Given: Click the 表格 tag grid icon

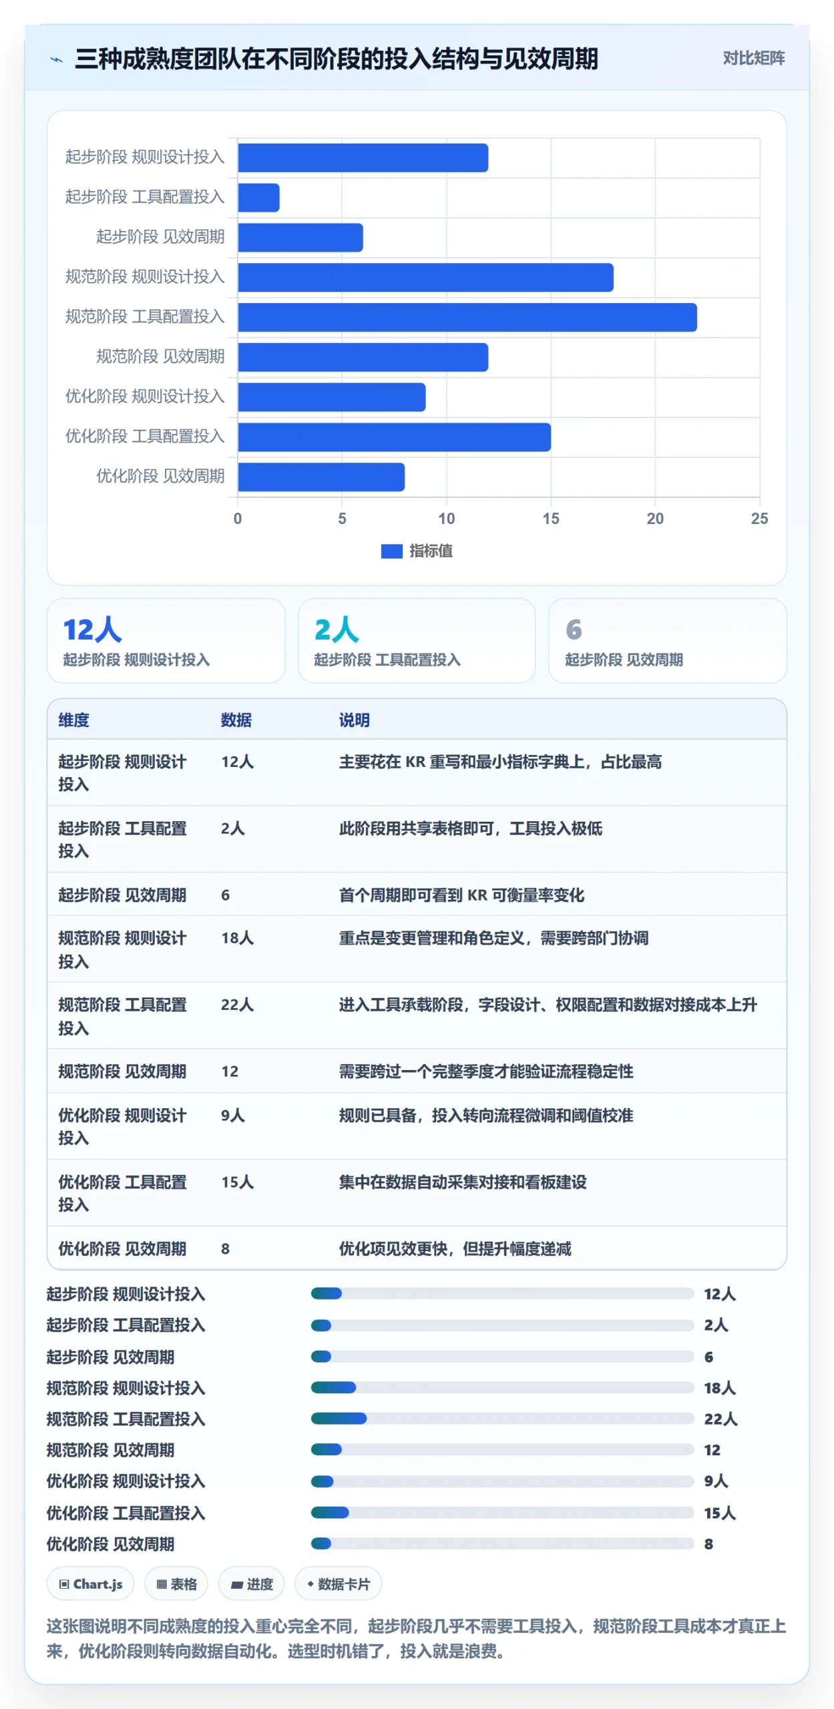Looking at the screenshot, I should (x=162, y=1584).
